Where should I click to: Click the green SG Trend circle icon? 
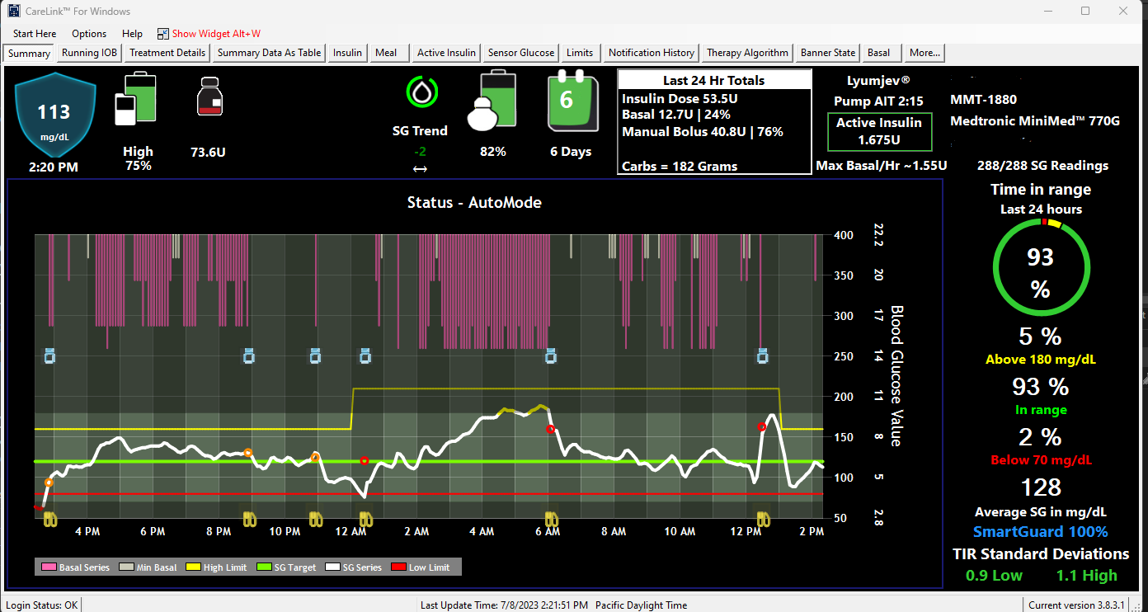(421, 92)
